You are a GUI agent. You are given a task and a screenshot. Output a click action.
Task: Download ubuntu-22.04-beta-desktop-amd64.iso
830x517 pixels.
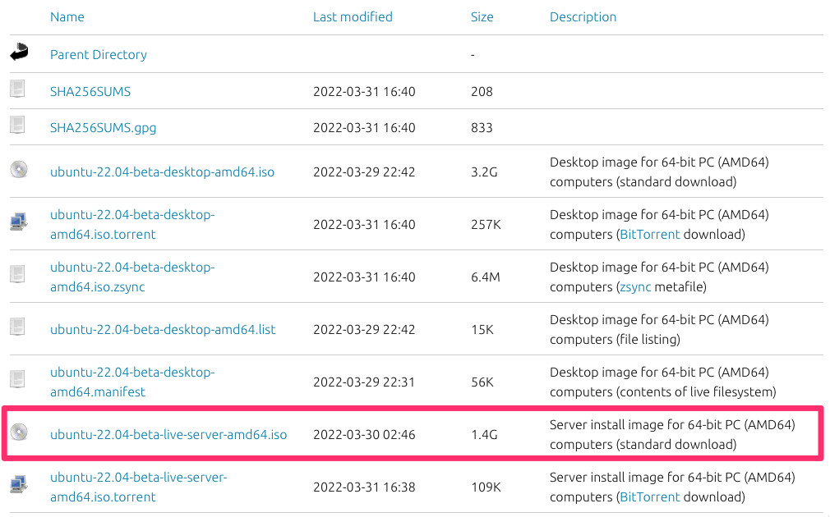[x=162, y=172]
